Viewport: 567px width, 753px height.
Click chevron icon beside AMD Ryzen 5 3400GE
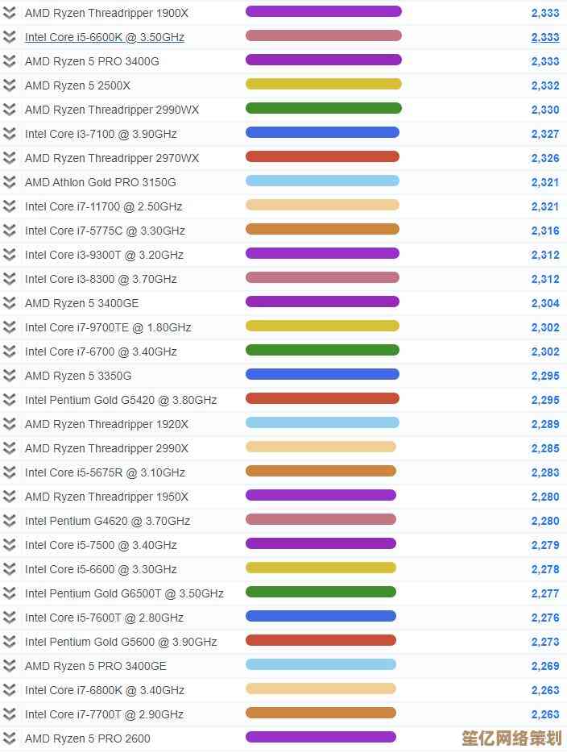(x=10, y=303)
